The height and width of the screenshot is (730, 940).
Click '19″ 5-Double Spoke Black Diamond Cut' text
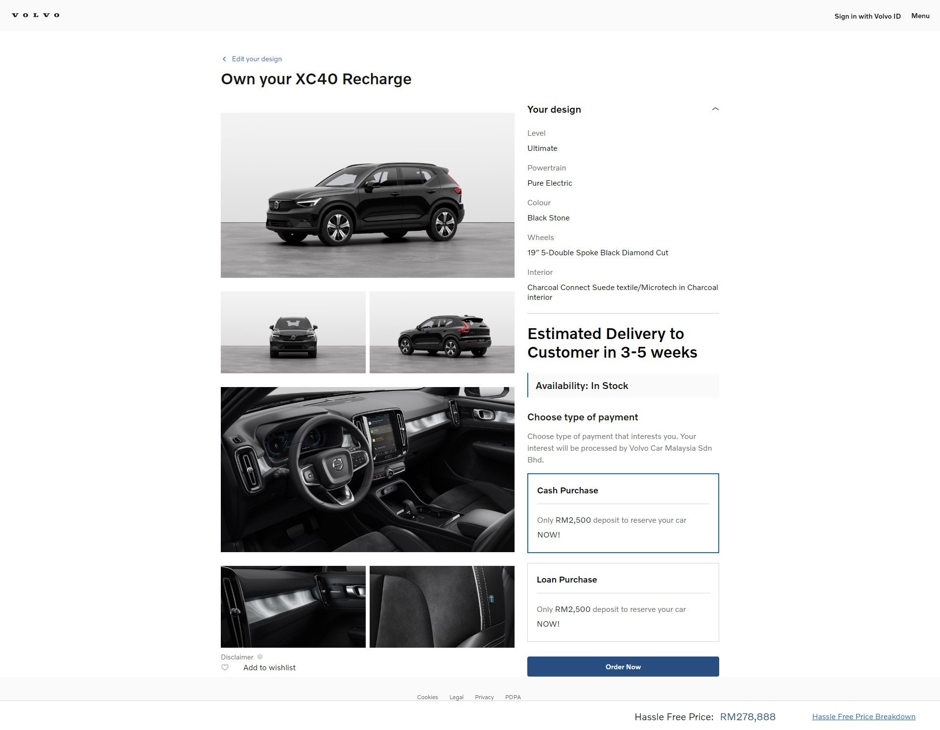coord(597,253)
